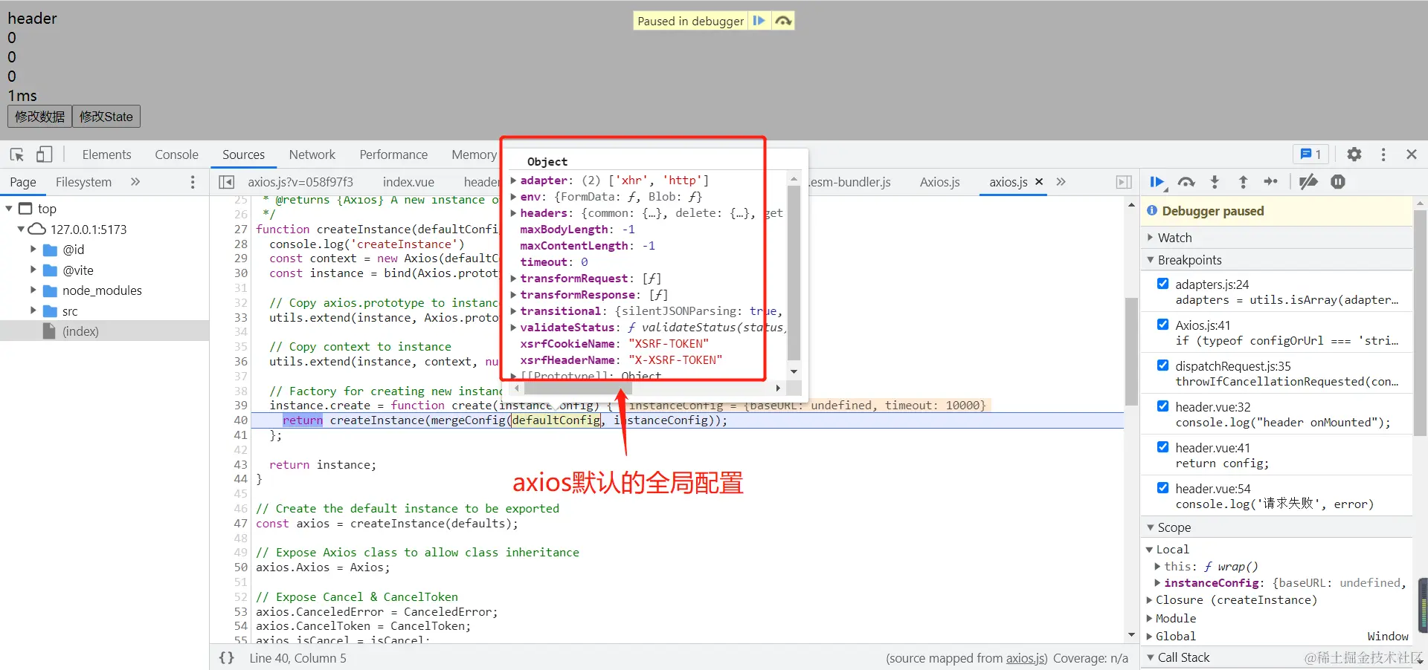
Task: Step over next function call
Action: coord(1186,182)
